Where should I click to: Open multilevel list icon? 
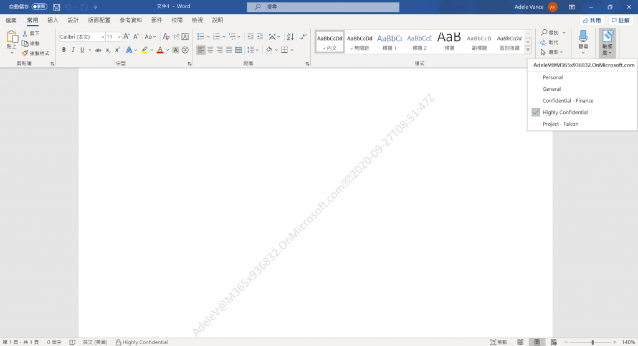(232, 37)
